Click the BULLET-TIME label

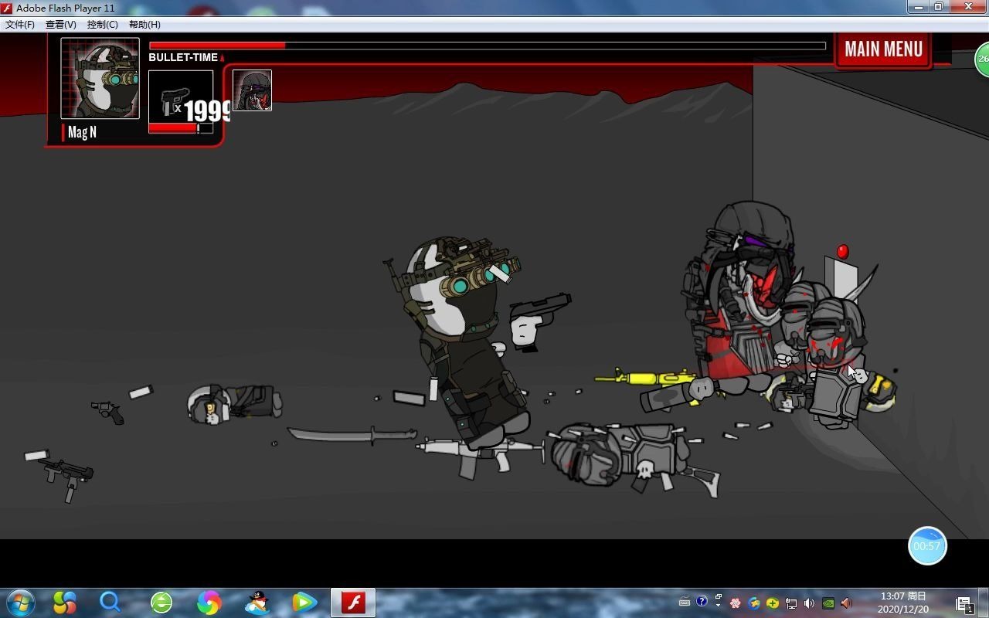[183, 57]
